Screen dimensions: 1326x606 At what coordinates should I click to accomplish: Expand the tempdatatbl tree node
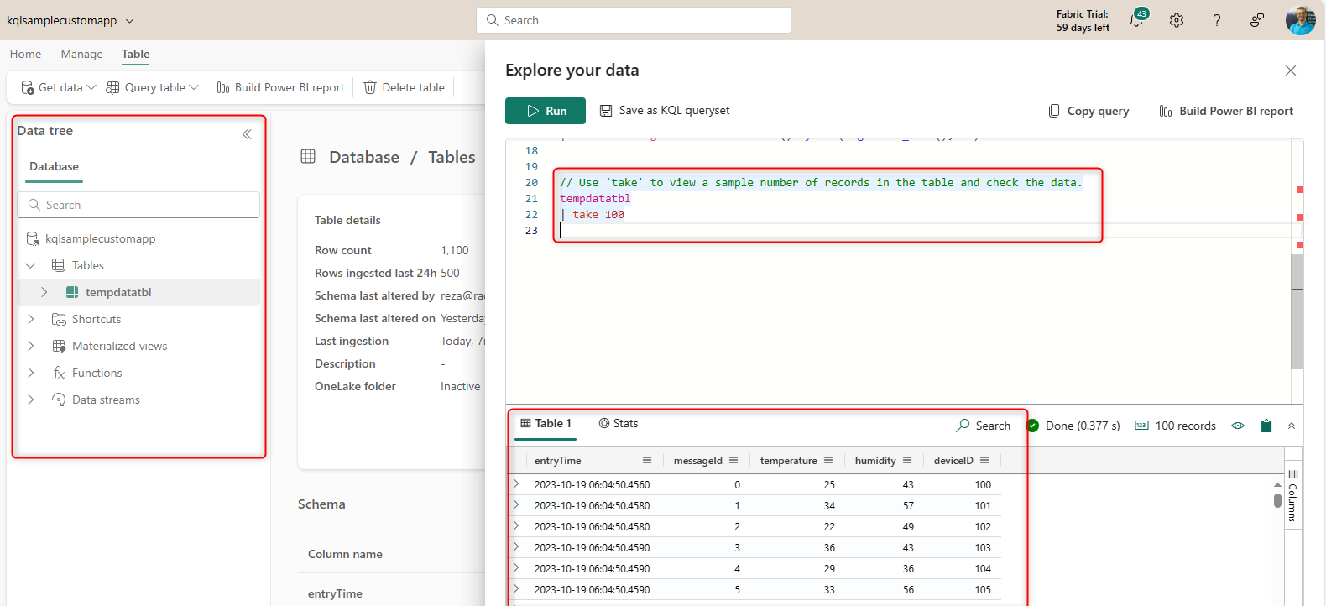[44, 292]
